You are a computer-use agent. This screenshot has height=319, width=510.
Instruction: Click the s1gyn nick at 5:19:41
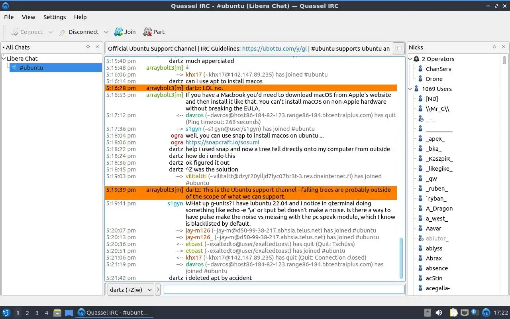click(x=175, y=203)
